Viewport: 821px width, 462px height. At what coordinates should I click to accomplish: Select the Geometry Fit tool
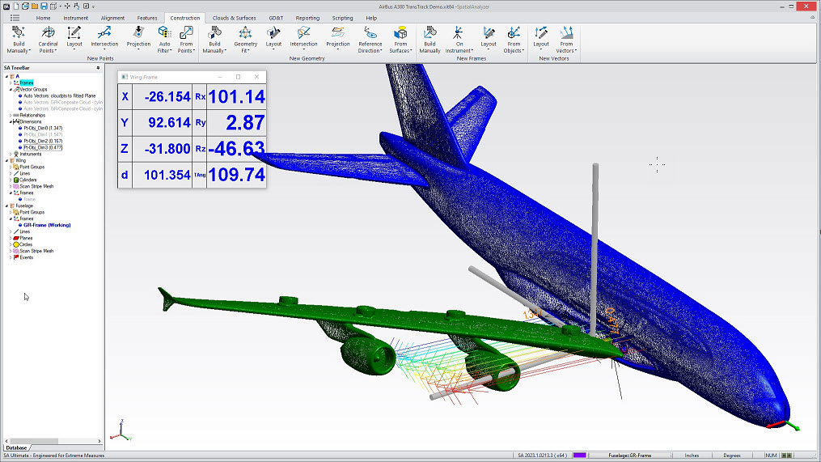(245, 39)
